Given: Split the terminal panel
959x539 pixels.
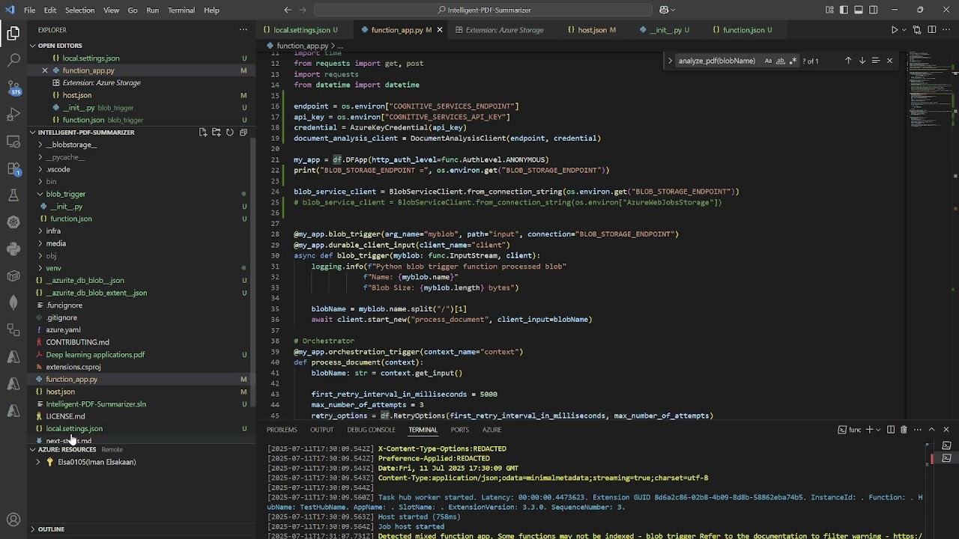Looking at the screenshot, I should click(891, 430).
